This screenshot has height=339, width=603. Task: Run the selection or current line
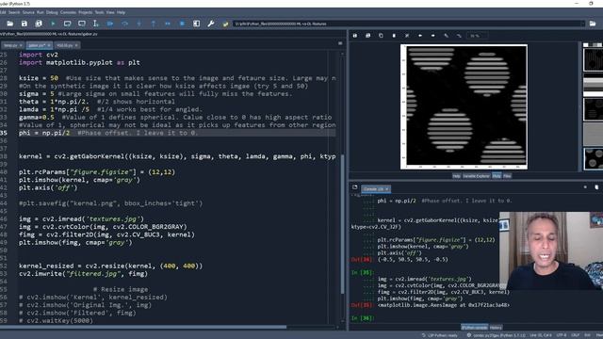point(96,24)
